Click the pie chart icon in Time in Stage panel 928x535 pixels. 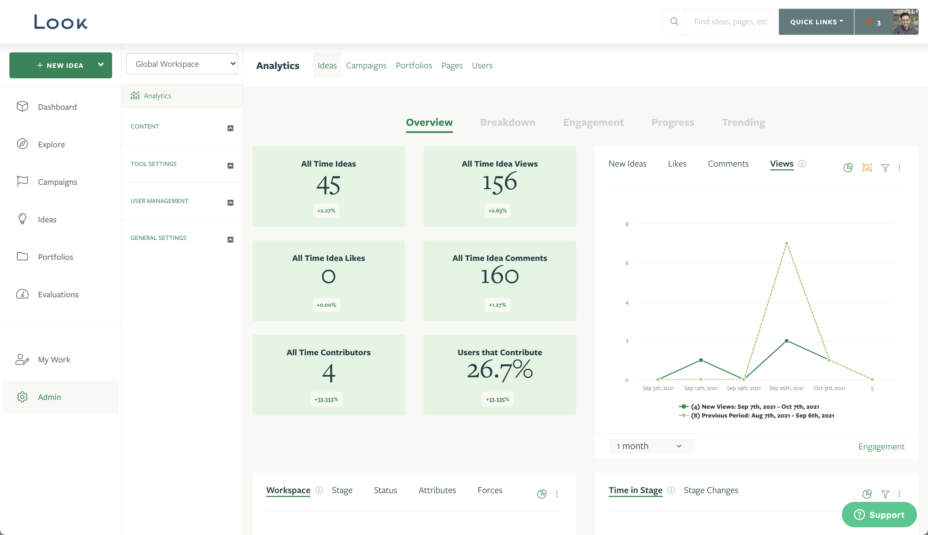(867, 494)
